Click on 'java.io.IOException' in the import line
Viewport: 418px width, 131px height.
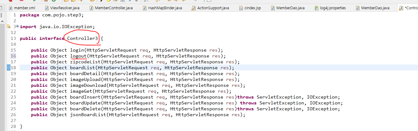click(x=66, y=27)
